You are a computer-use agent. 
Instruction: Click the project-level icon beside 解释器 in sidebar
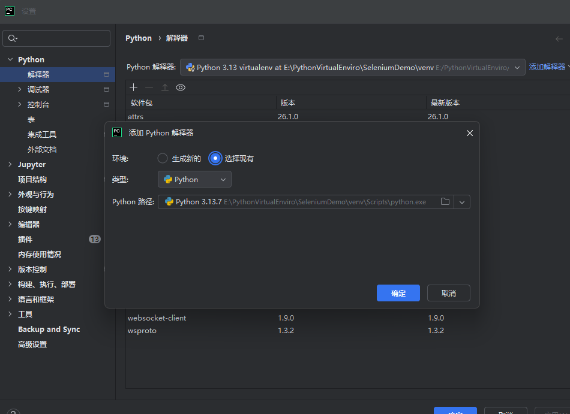(106, 74)
